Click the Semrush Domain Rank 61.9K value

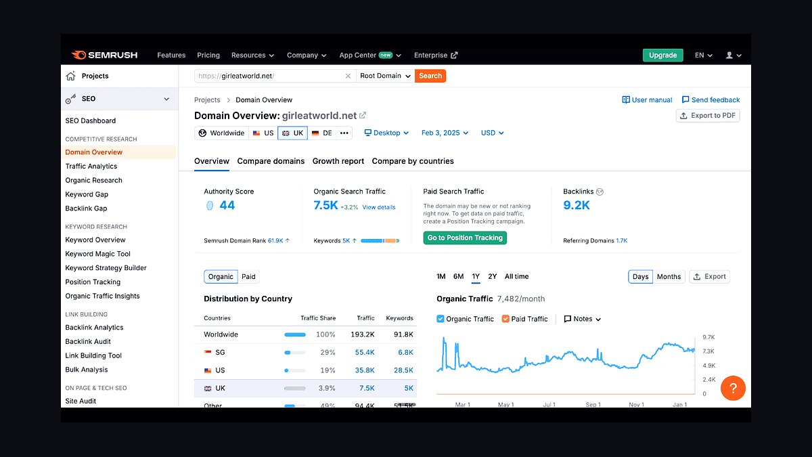pyautogui.click(x=275, y=240)
